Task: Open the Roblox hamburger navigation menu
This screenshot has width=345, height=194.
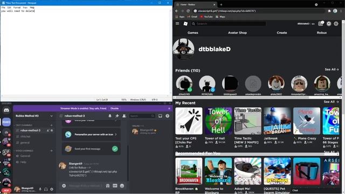Action: coord(177,24)
